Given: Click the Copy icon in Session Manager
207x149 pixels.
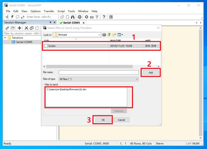Looking at the screenshot, I should 32,28.
